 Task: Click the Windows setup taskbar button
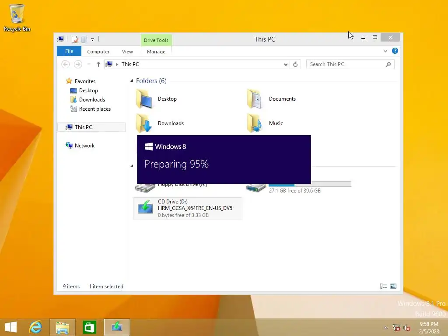tap(116, 327)
